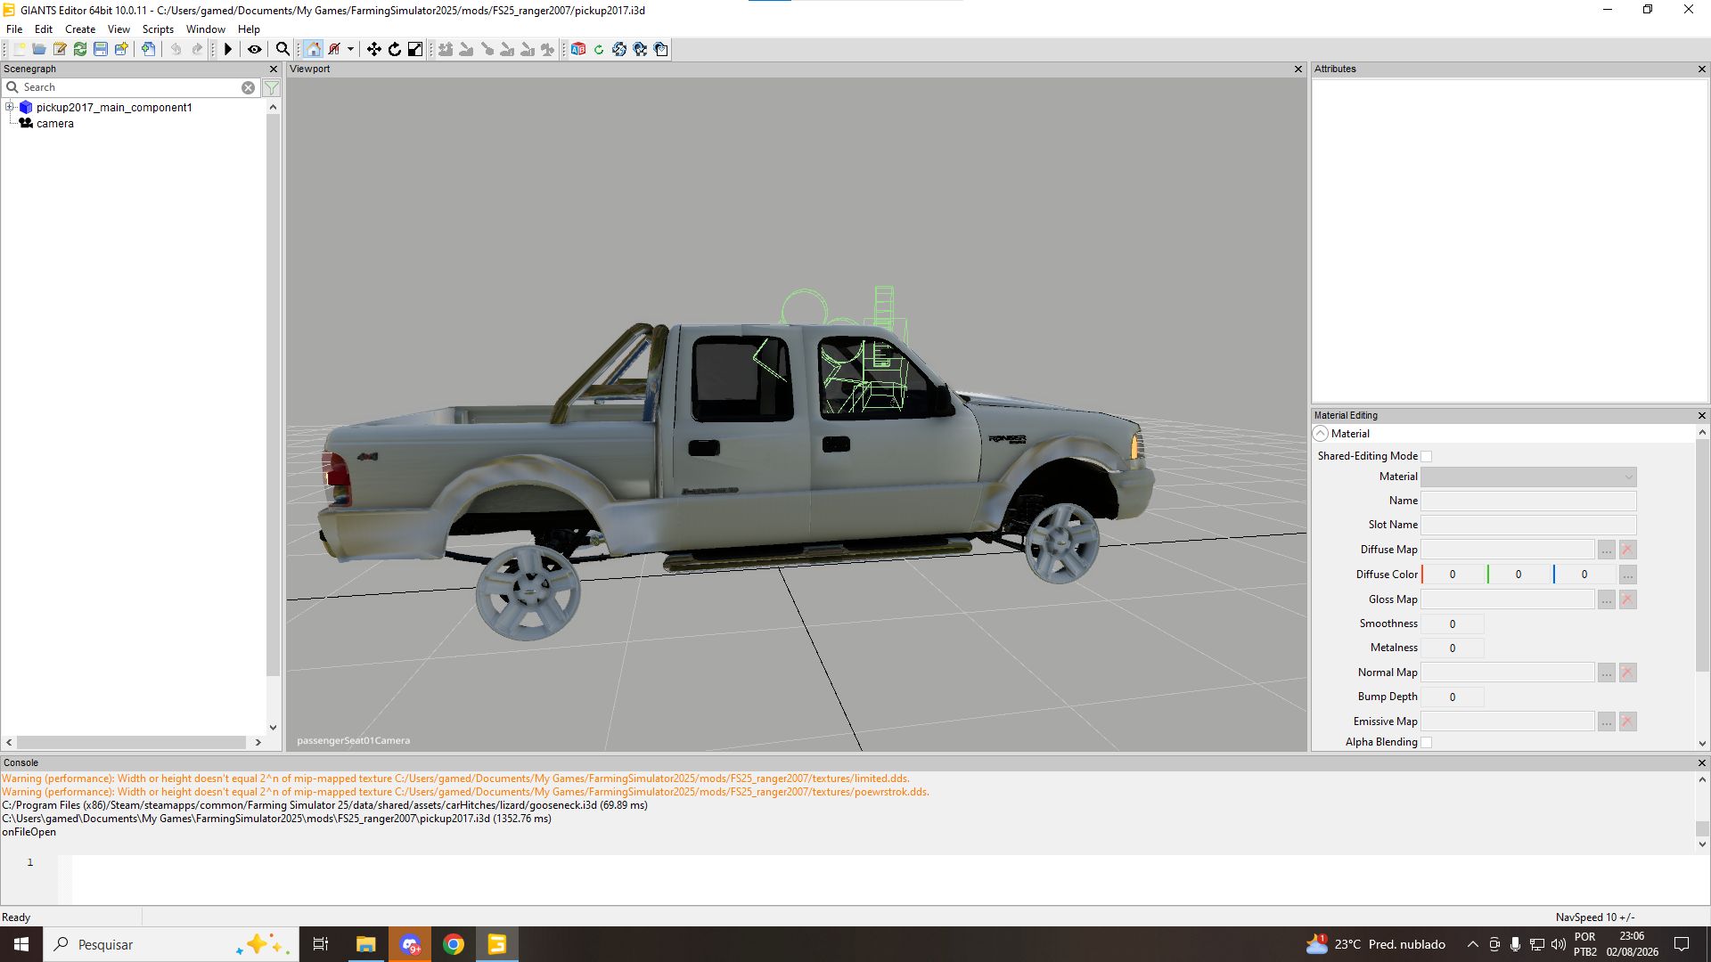Select the Scale tool
1711x962 pixels.
415,49
